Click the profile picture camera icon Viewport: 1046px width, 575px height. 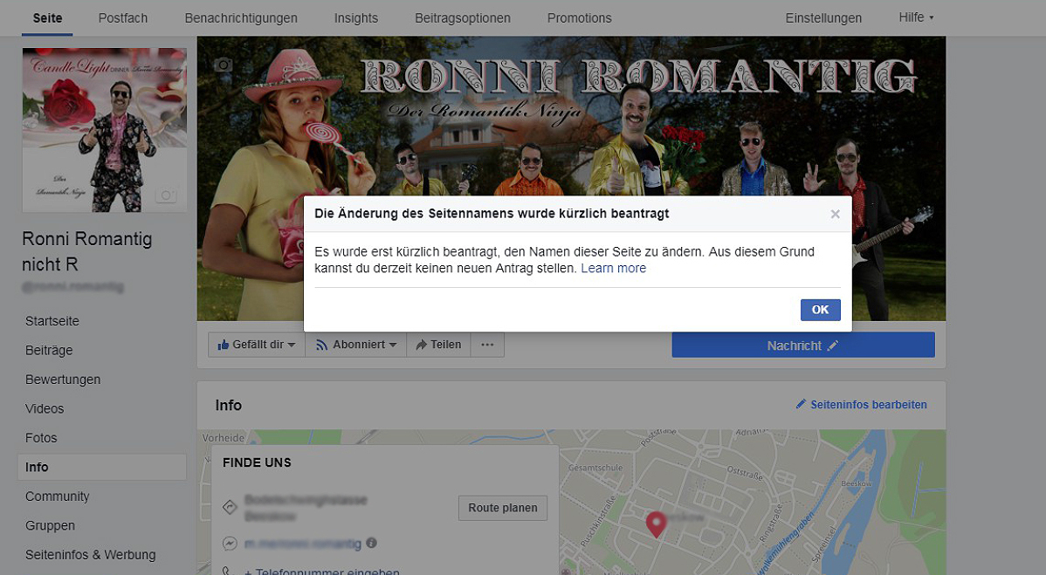tap(166, 195)
